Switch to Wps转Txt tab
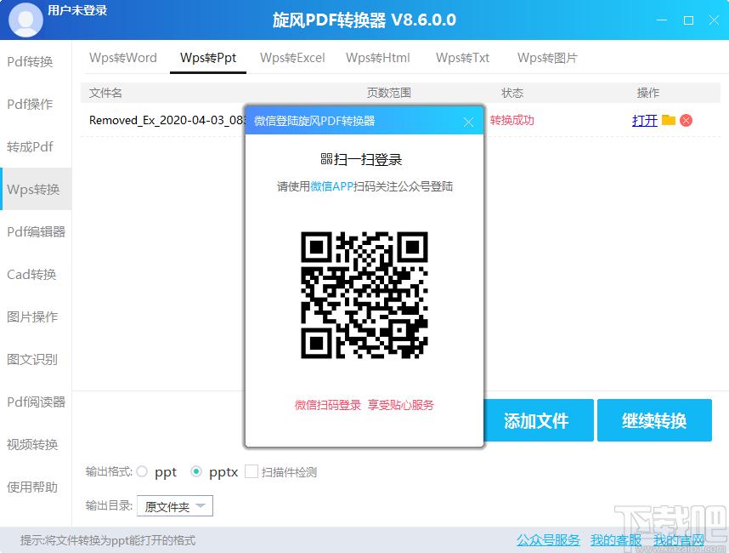 pos(462,58)
